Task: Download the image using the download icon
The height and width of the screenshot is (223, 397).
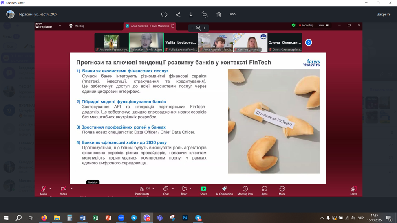Action: (191, 15)
